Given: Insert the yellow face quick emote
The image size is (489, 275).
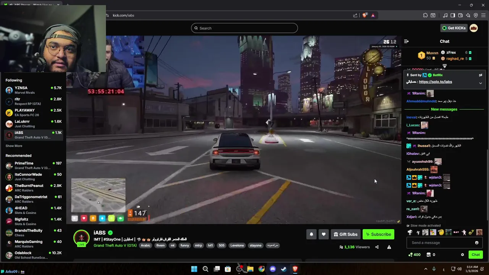Looking at the screenshot, I should pyautogui.click(x=441, y=232).
